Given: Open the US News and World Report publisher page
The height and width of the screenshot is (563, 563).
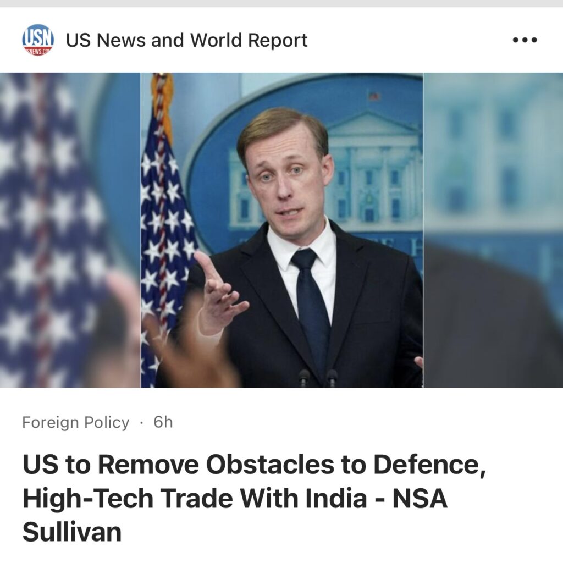Looking at the screenshot, I should (x=186, y=40).
